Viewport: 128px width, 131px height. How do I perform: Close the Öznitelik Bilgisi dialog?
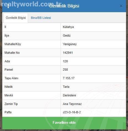pyautogui.click(x=121, y=6)
